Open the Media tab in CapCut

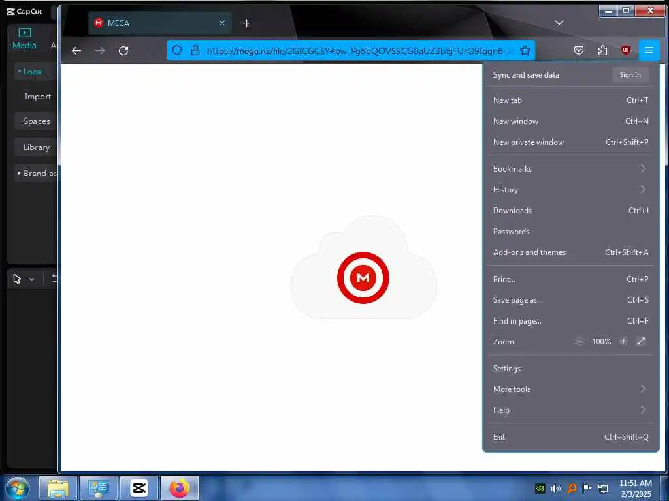[x=24, y=38]
